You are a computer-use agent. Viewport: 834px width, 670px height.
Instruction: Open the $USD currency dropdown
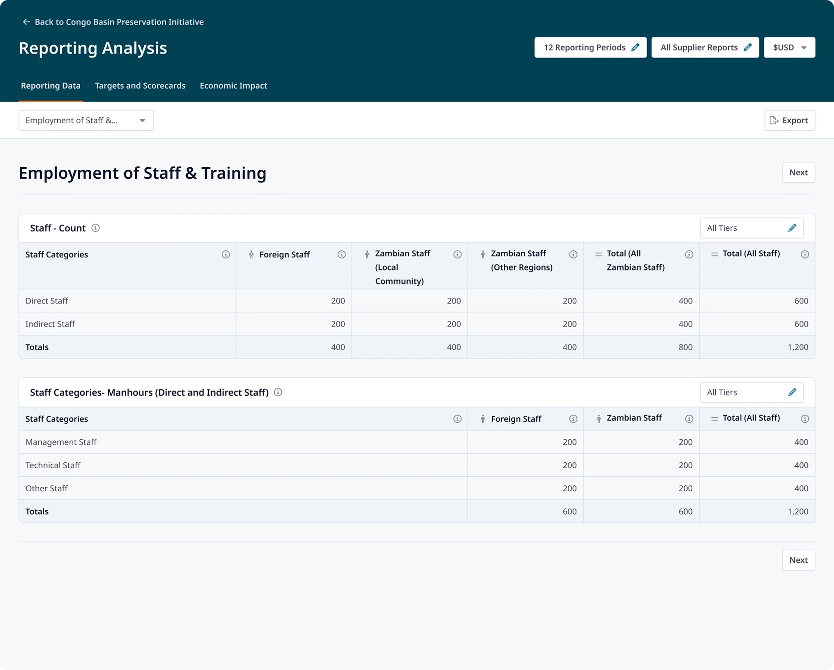pyautogui.click(x=789, y=48)
